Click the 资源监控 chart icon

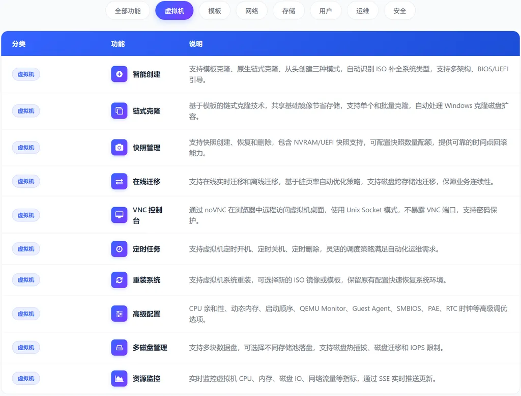[119, 378]
